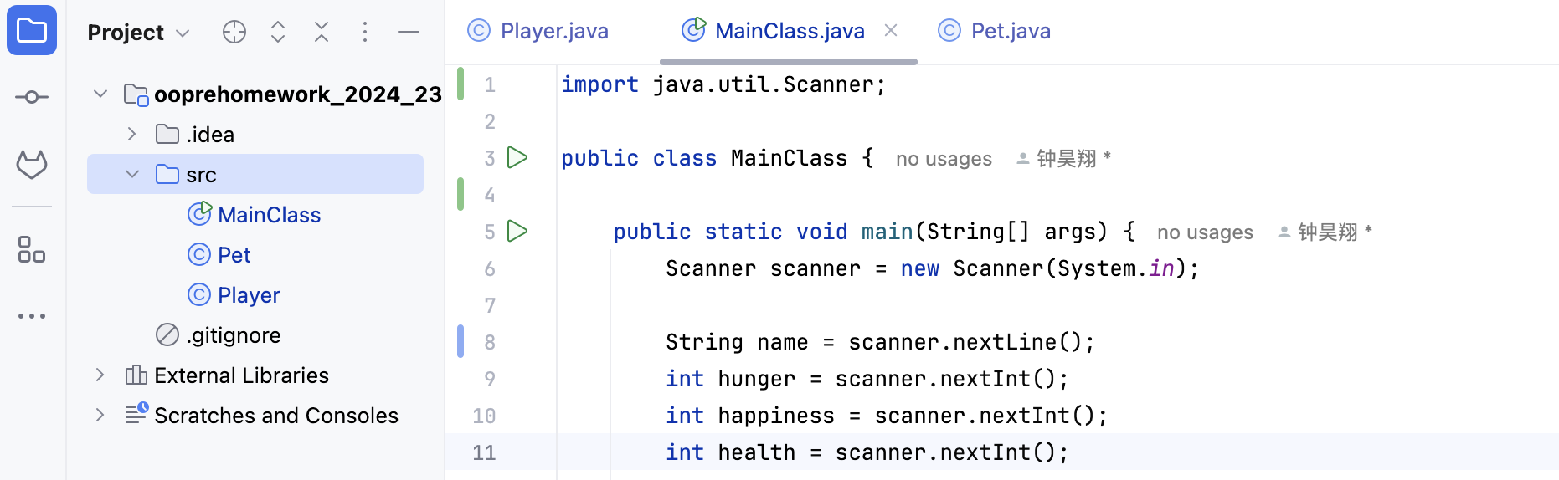Switch to the Player.java tab
Viewport: 1559px width, 480px height.
point(538,31)
